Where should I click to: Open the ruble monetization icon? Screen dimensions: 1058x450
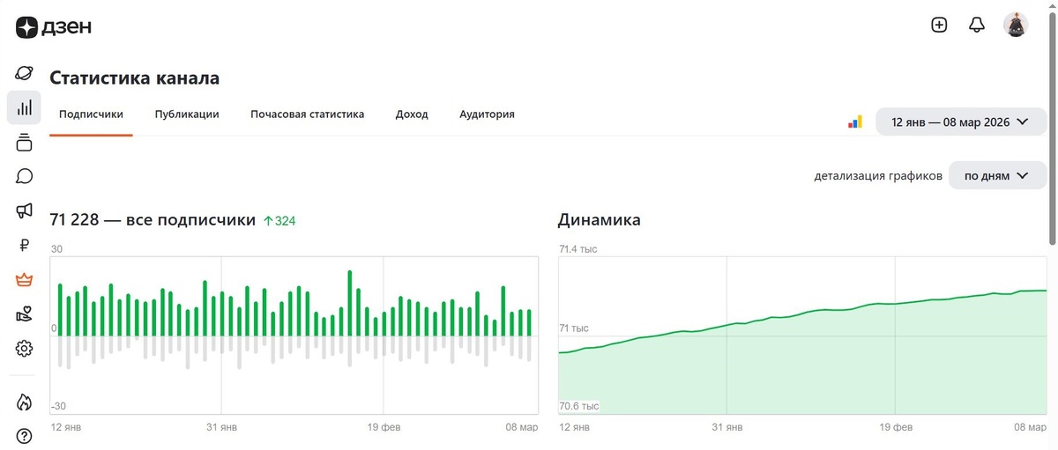click(25, 246)
